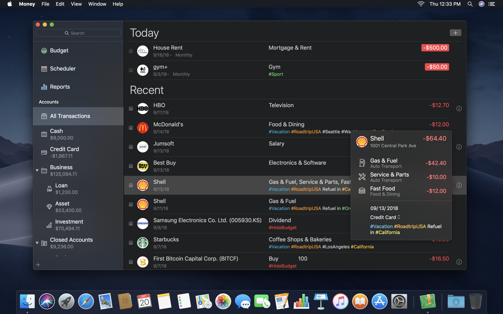Click the McDonald's logo icon
Screen dimensions: 503x314
[143, 128]
